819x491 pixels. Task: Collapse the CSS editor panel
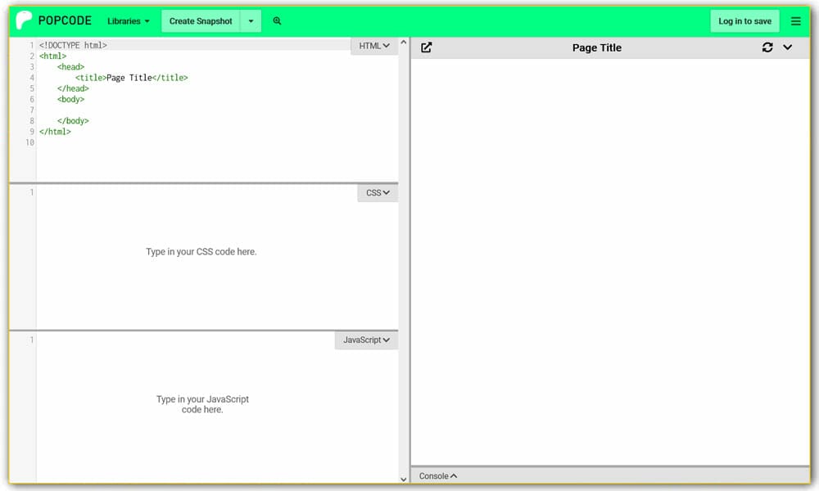378,193
